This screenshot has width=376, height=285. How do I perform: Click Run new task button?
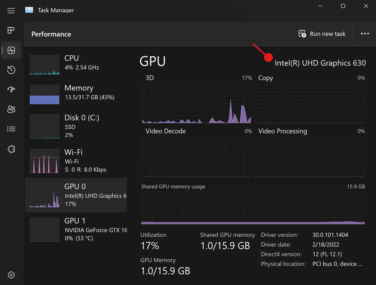click(322, 34)
